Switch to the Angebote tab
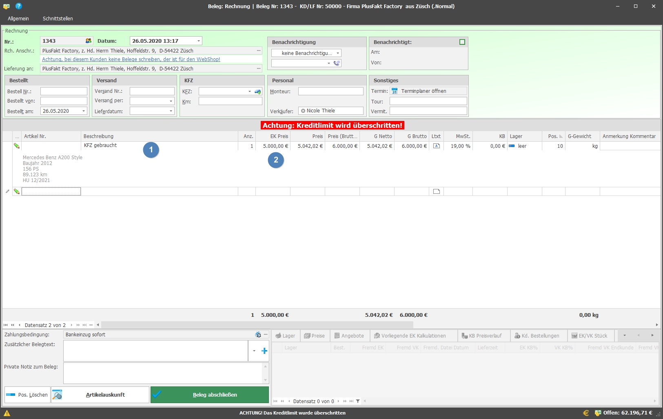 (349, 336)
